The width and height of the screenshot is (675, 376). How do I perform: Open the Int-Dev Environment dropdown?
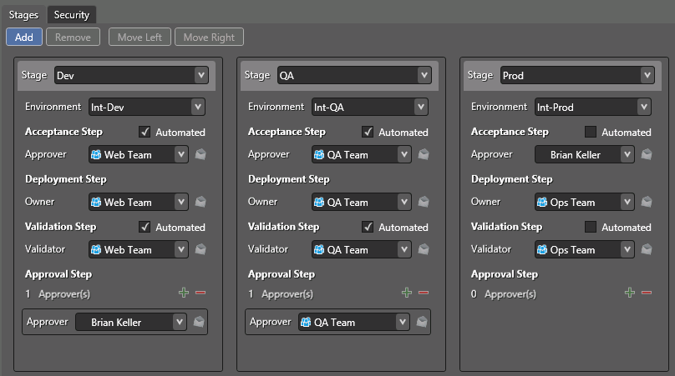[197, 107]
